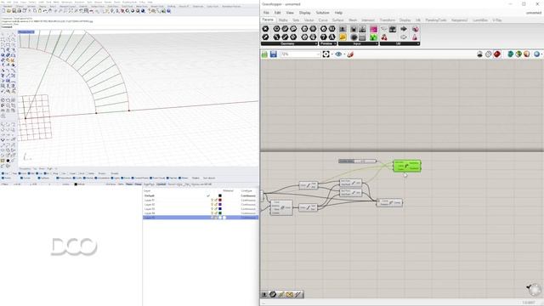This screenshot has height=306, width=544.
Task: Change the Layer 01 red color swatch
Action: 220,201
